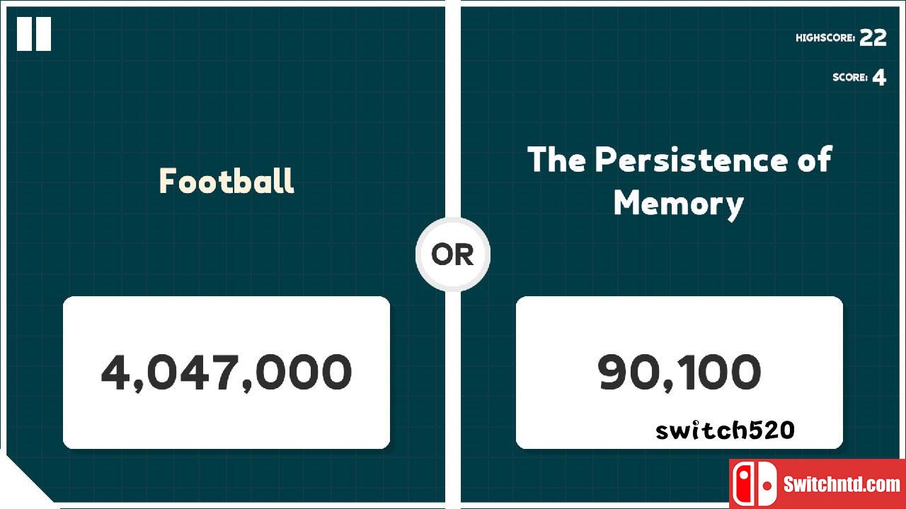
Task: Click the Nintendo Switch logo icon
Action: pyautogui.click(x=753, y=485)
